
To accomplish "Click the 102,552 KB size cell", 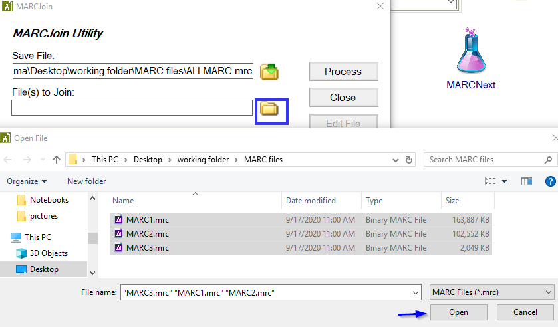I will (x=470, y=234).
